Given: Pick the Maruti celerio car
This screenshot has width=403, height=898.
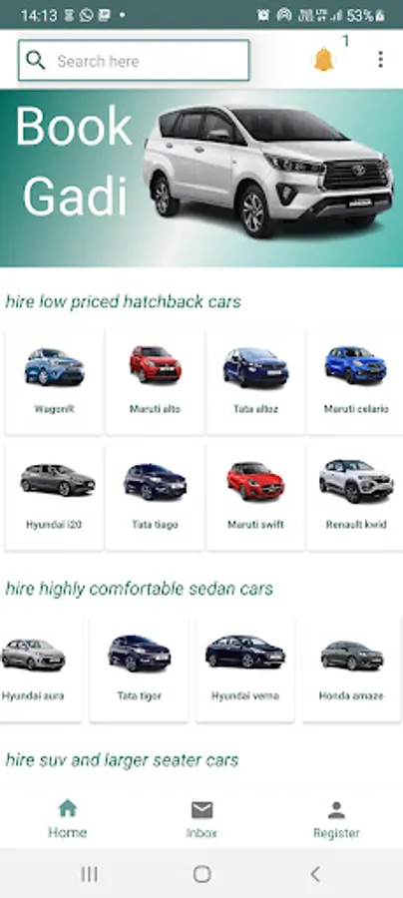Looking at the screenshot, I should click(355, 381).
